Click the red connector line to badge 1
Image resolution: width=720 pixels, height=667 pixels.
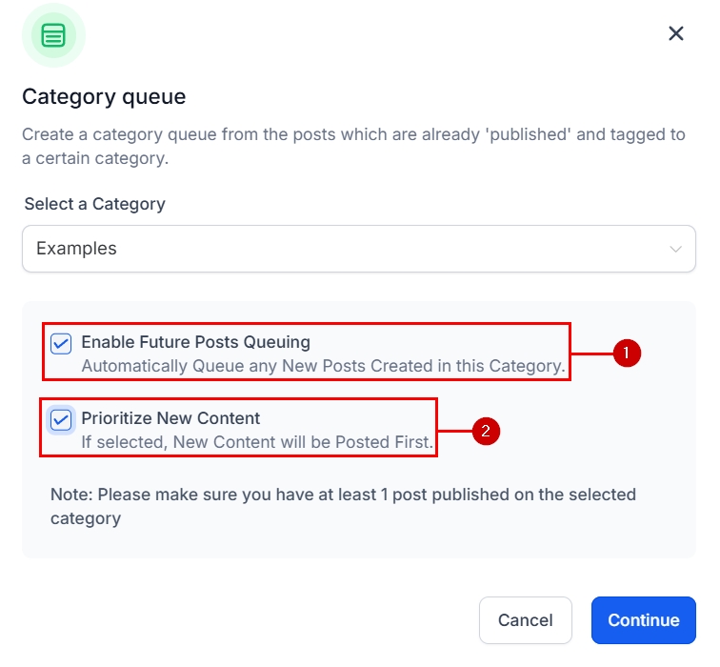tap(590, 354)
